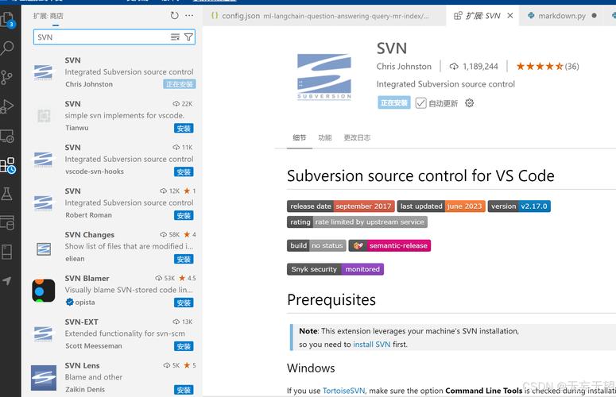Open the install SVN link

tap(372, 345)
